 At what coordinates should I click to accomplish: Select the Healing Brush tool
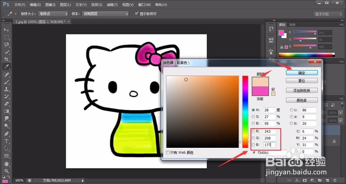point(6,75)
